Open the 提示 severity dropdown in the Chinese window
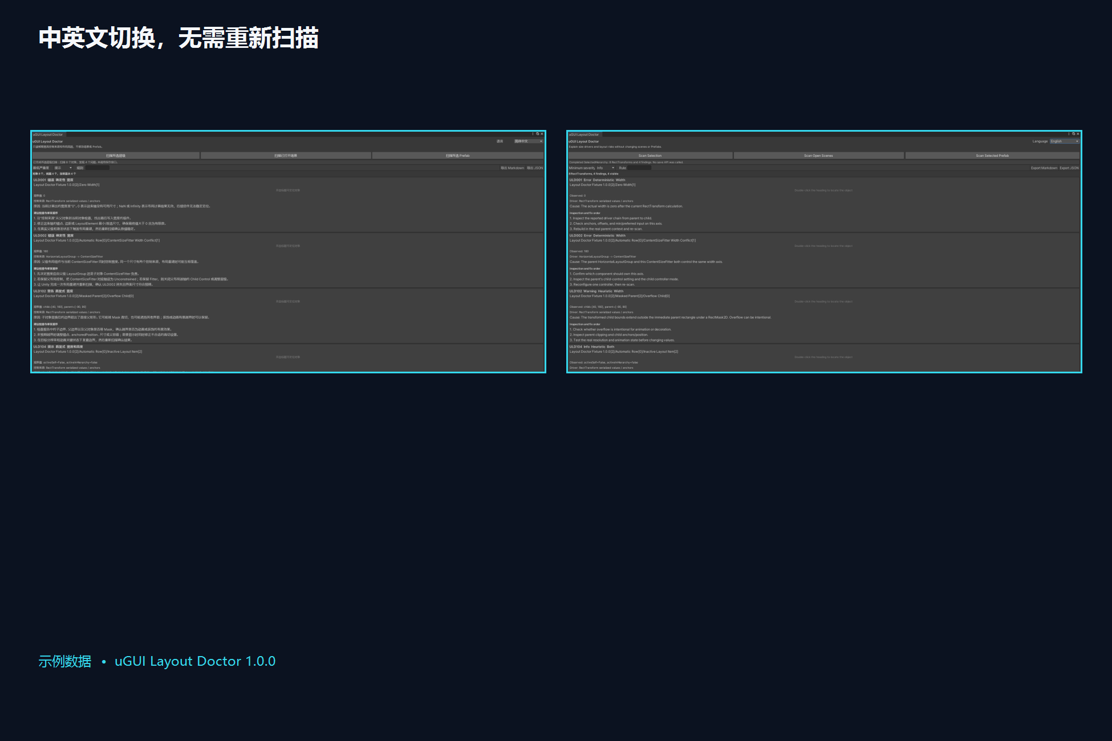1112x741 pixels. [x=63, y=168]
